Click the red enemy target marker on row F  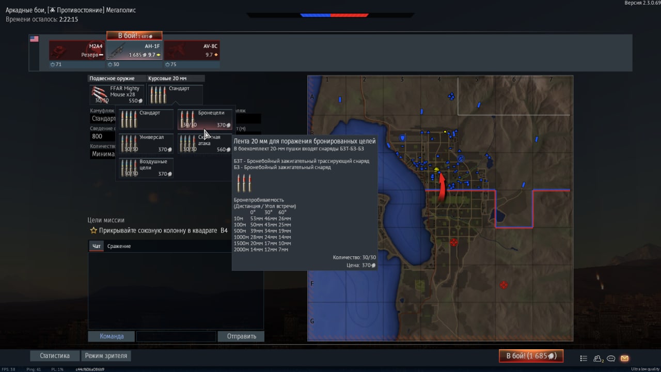coord(504,285)
